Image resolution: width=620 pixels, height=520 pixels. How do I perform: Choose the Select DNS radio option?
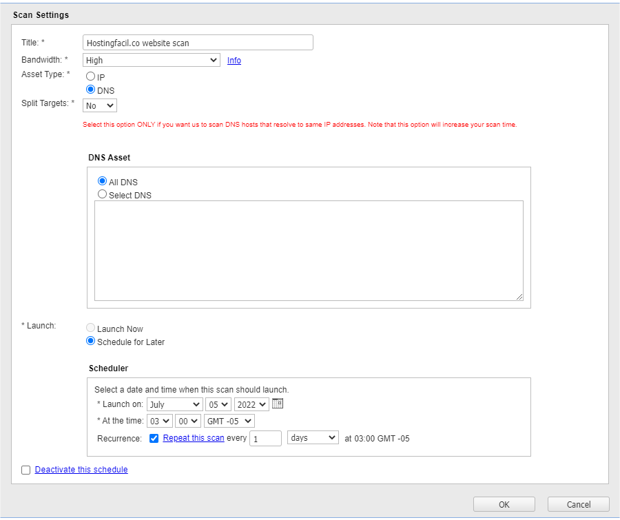(x=103, y=194)
